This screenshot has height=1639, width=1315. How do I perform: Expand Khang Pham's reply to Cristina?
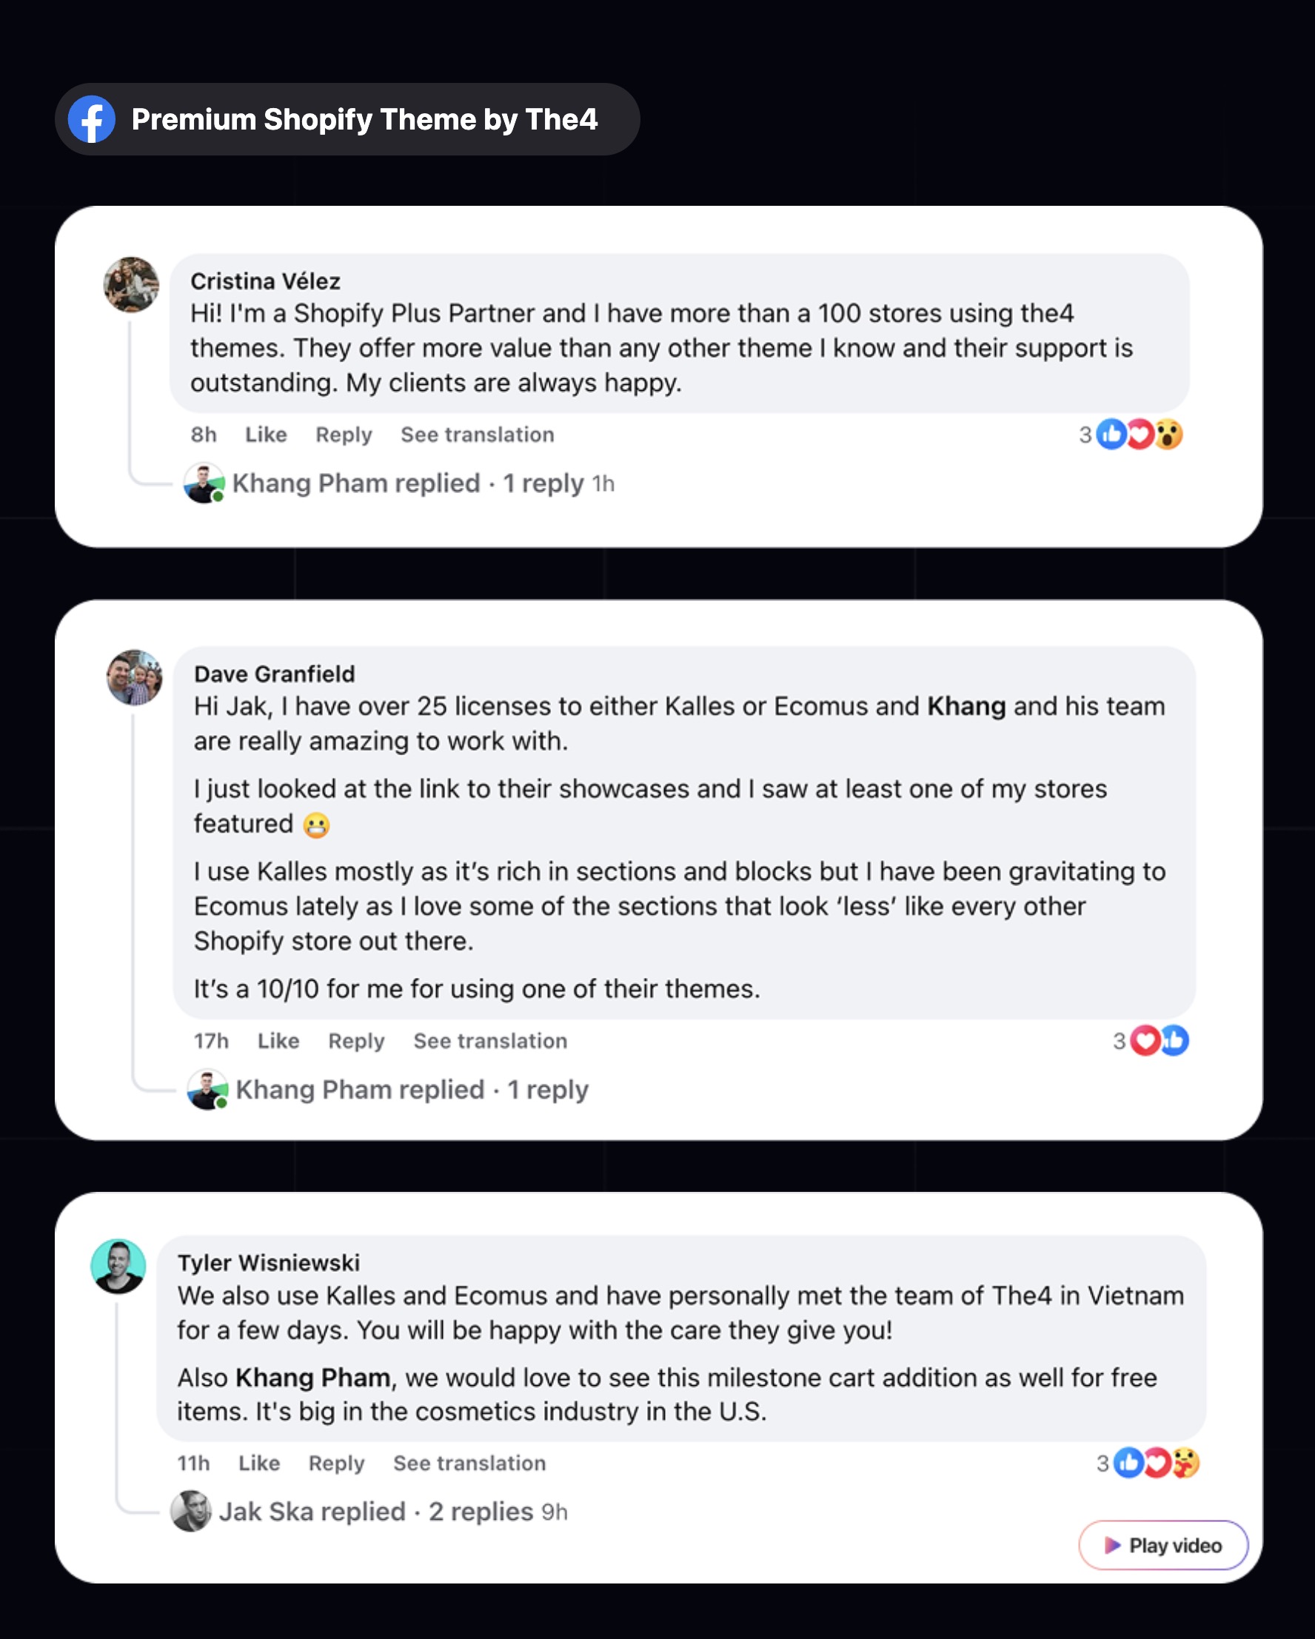coord(408,483)
